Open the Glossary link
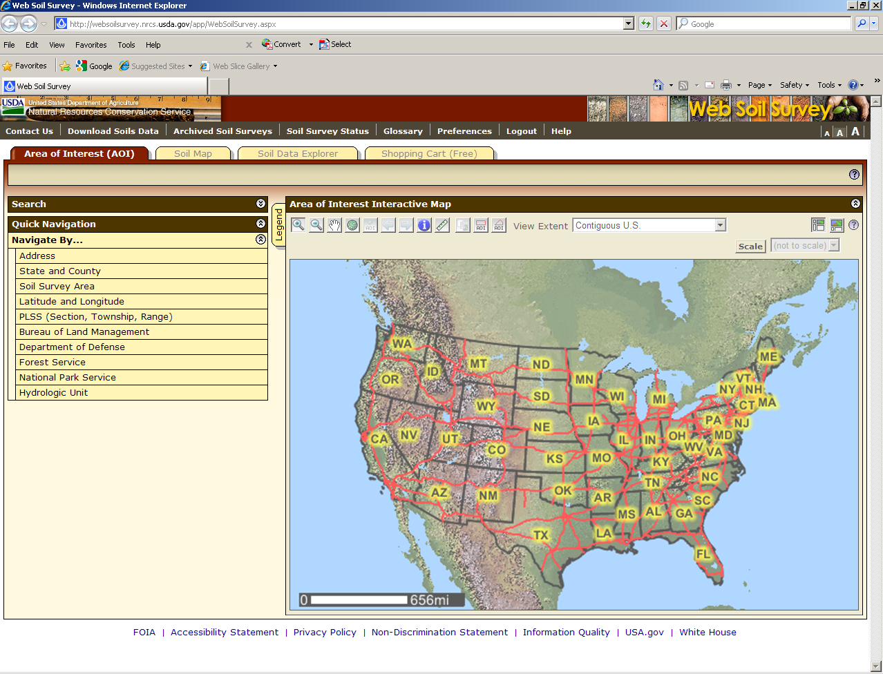This screenshot has height=674, width=883. [x=403, y=131]
